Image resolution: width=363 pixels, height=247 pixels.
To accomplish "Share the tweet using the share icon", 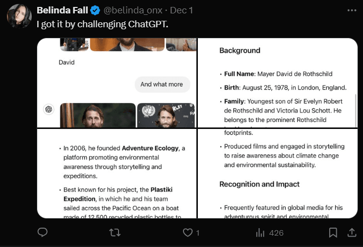I will [x=352, y=232].
